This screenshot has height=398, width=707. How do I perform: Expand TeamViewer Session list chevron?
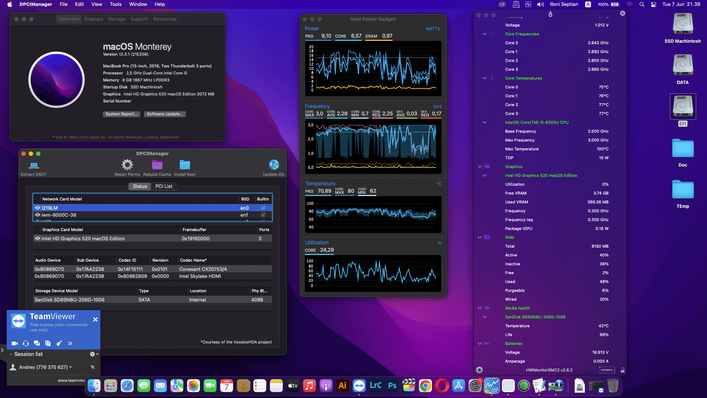(11, 354)
